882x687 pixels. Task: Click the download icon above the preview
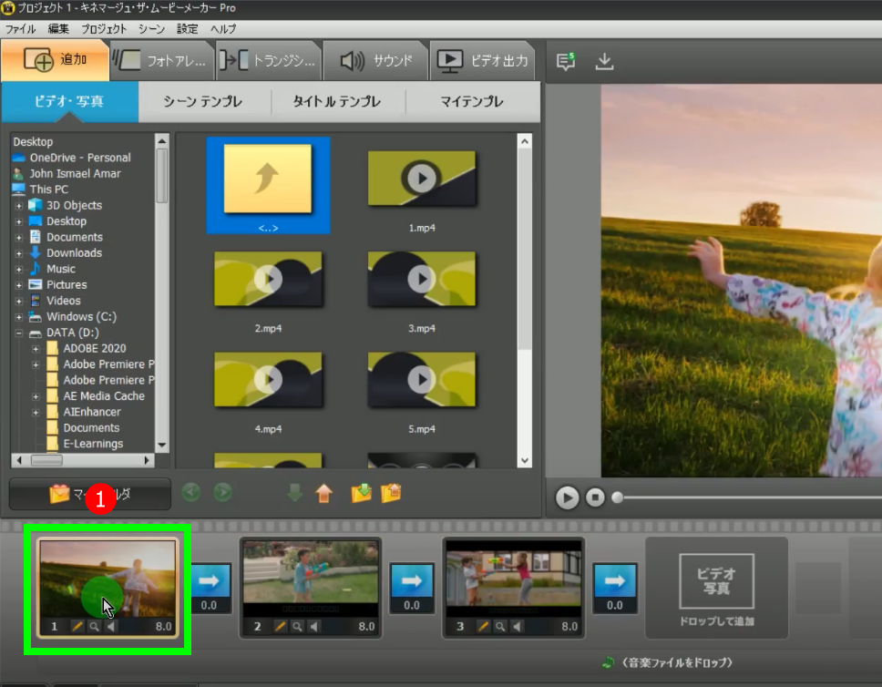click(x=604, y=62)
